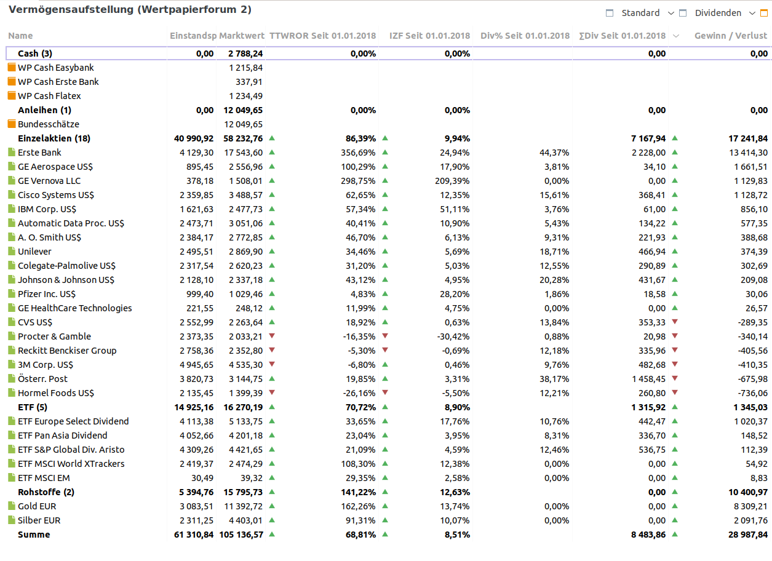
Task: Sort by the Einstandsp column header
Action: point(193,36)
